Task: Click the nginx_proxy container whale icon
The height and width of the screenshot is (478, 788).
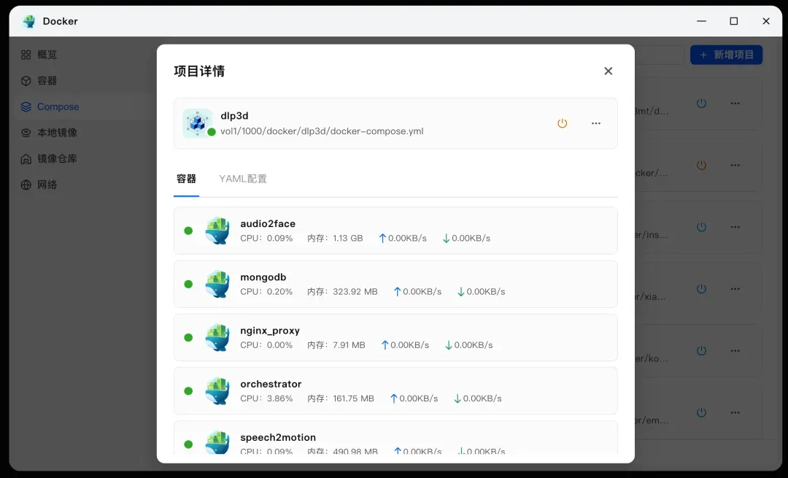Action: tap(217, 337)
